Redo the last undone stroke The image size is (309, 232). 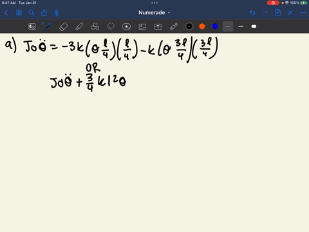tap(265, 13)
